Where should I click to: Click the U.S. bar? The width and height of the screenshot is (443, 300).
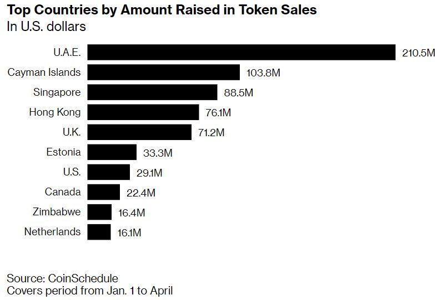click(x=108, y=172)
